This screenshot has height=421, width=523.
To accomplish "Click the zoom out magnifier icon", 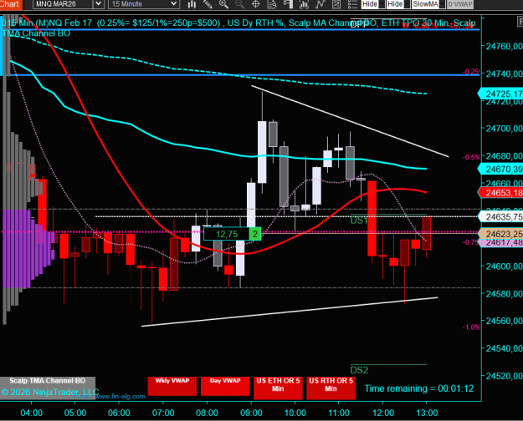I will coord(239,4).
